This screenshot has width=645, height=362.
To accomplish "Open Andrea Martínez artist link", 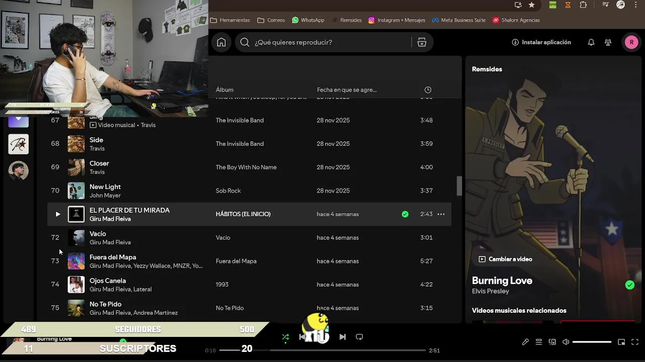I will tap(155, 313).
